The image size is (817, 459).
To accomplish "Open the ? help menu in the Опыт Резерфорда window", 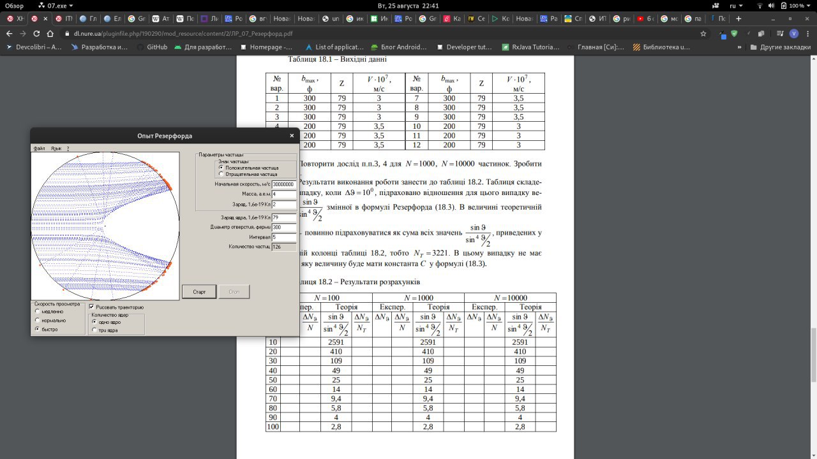I will (68, 148).
